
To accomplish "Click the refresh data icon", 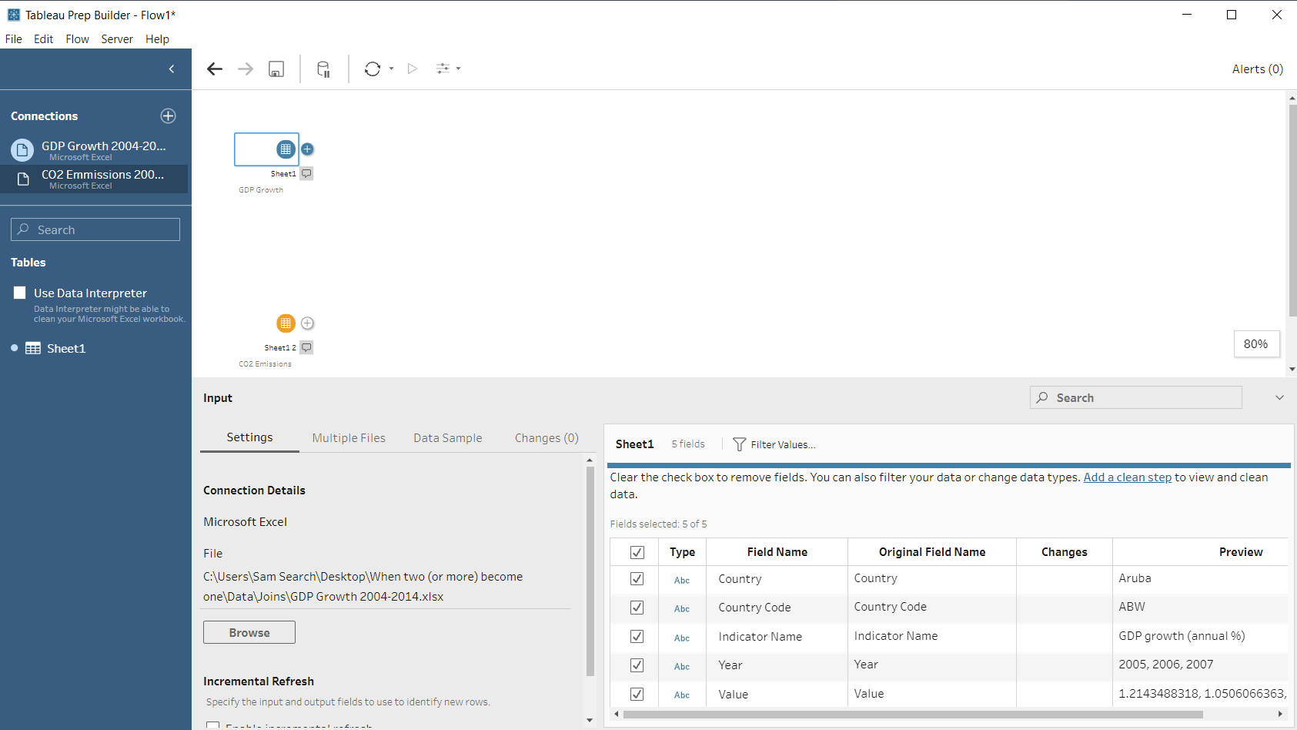I will pos(373,69).
